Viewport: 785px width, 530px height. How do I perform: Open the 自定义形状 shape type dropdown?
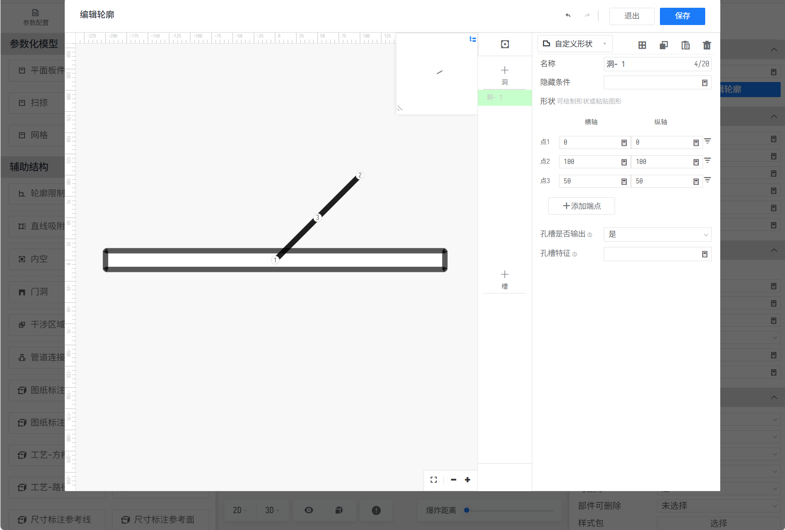click(x=575, y=44)
